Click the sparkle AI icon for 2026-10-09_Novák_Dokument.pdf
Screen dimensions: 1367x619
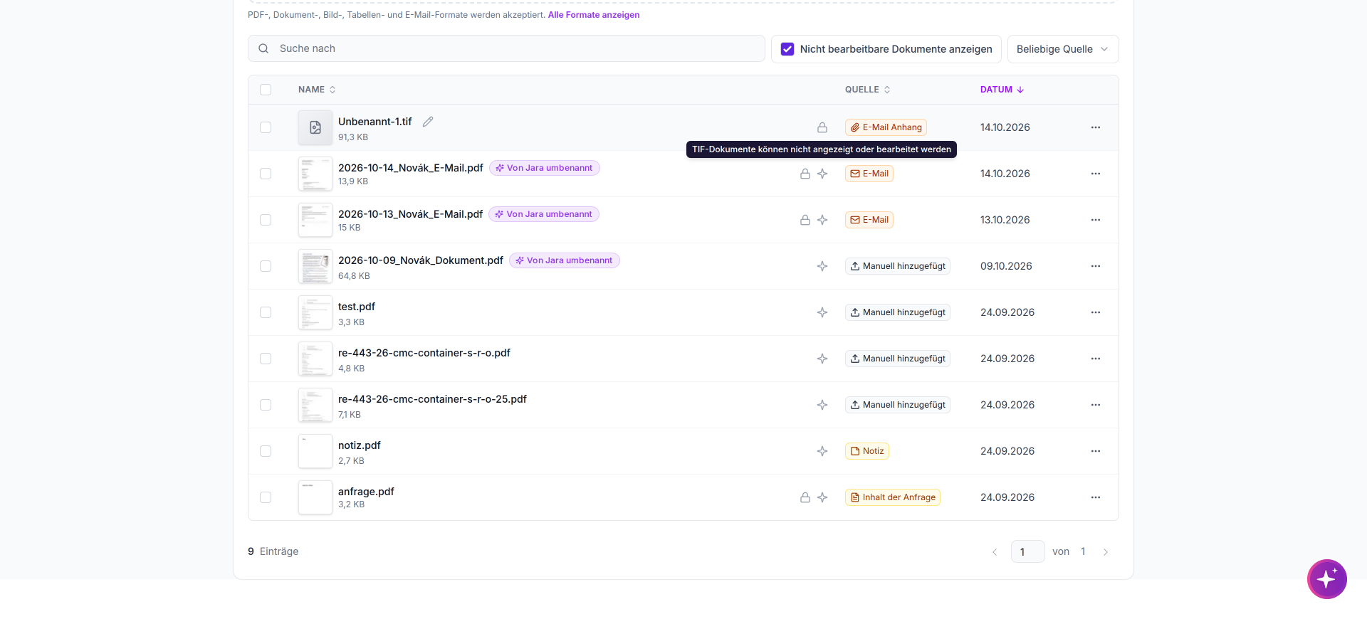point(822,266)
